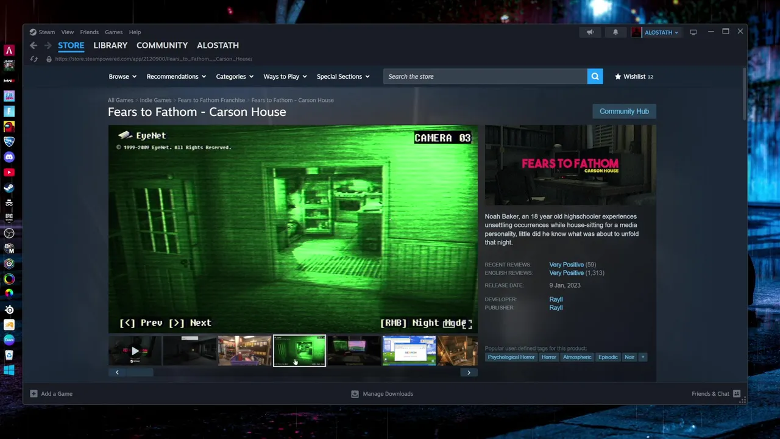Open the Friends & Chat icon
Screen dimensions: 780x439
click(x=737, y=394)
